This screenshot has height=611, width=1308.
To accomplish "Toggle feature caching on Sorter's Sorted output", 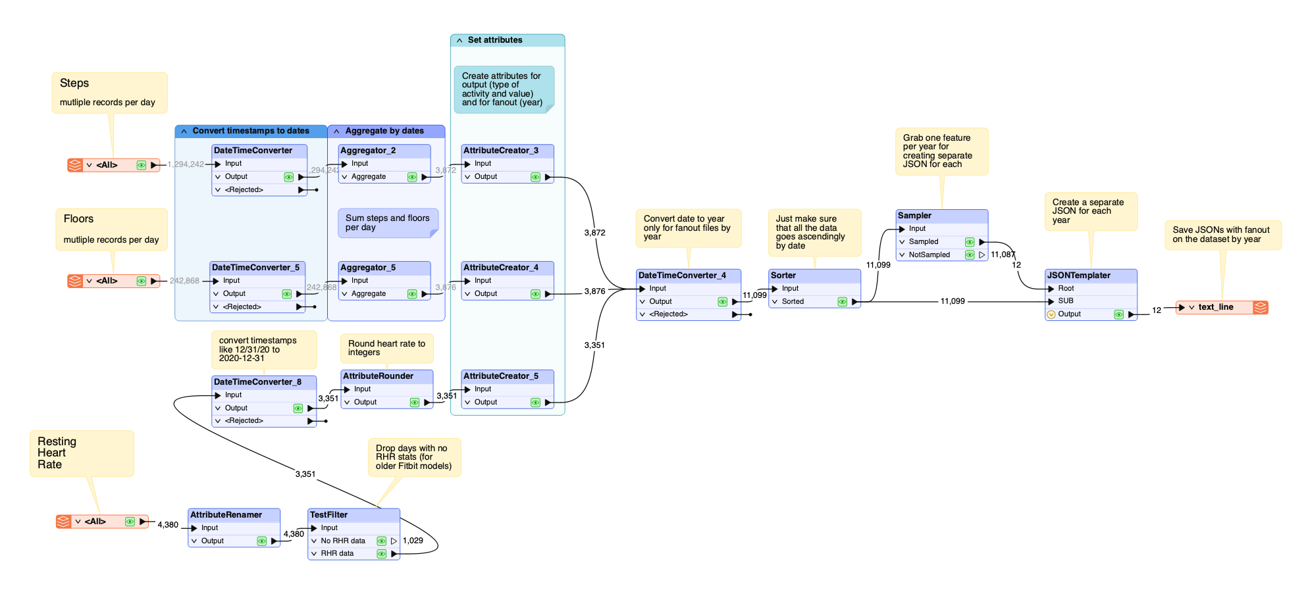I will pos(843,301).
